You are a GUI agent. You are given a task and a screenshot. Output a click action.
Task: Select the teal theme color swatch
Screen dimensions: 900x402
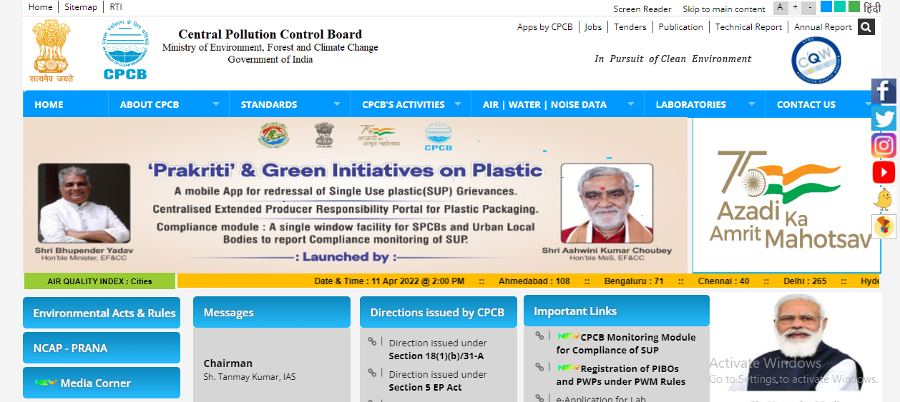click(840, 7)
